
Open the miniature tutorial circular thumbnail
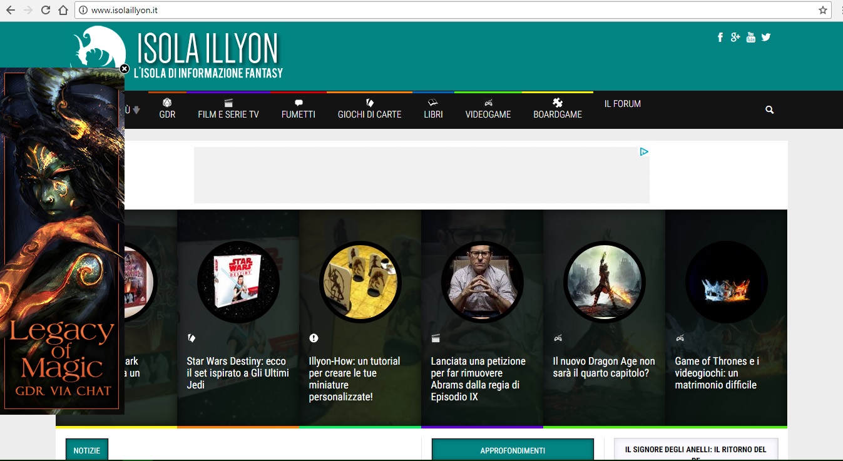(x=360, y=282)
